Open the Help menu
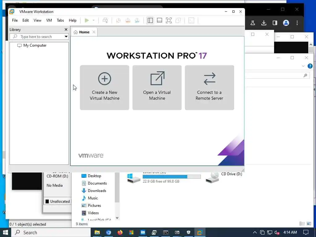The height and width of the screenshot is (237, 316). (x=73, y=20)
